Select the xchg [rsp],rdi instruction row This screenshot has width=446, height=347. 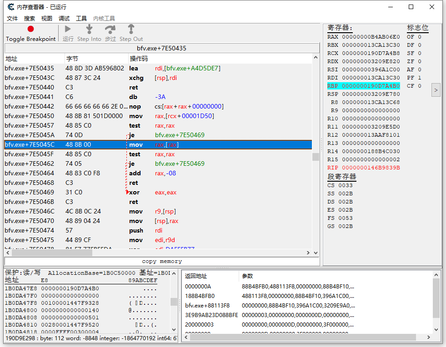tap(158, 78)
